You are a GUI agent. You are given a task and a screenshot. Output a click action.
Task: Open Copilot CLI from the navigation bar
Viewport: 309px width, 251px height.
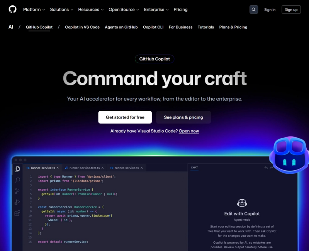point(153,27)
